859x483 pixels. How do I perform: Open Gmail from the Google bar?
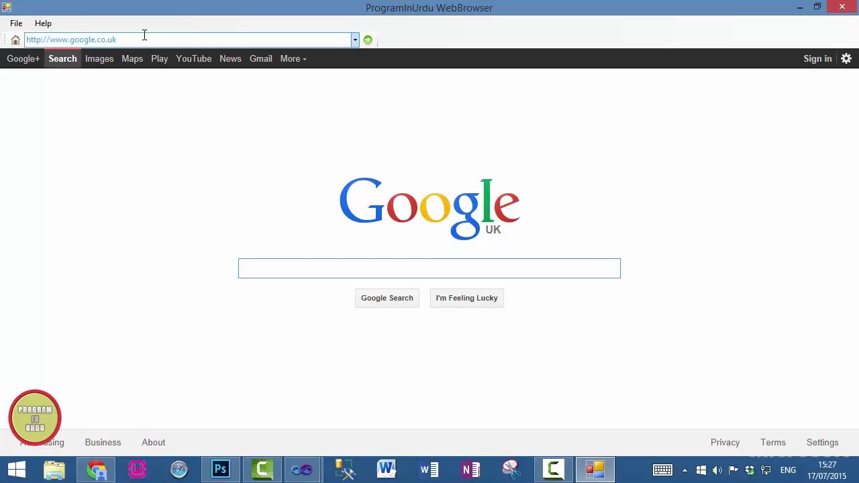pyautogui.click(x=261, y=58)
